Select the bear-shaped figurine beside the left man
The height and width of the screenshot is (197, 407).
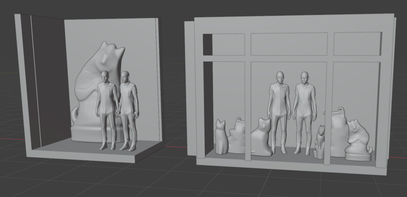coord(261,137)
